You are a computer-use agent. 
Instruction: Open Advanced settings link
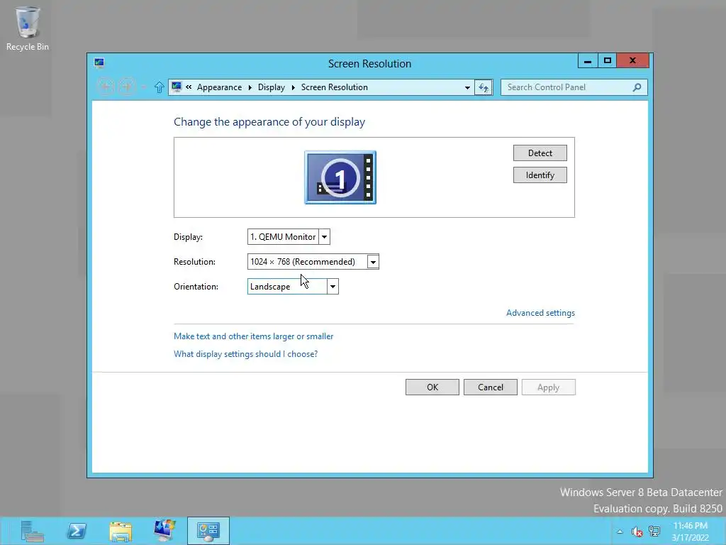pyautogui.click(x=540, y=313)
